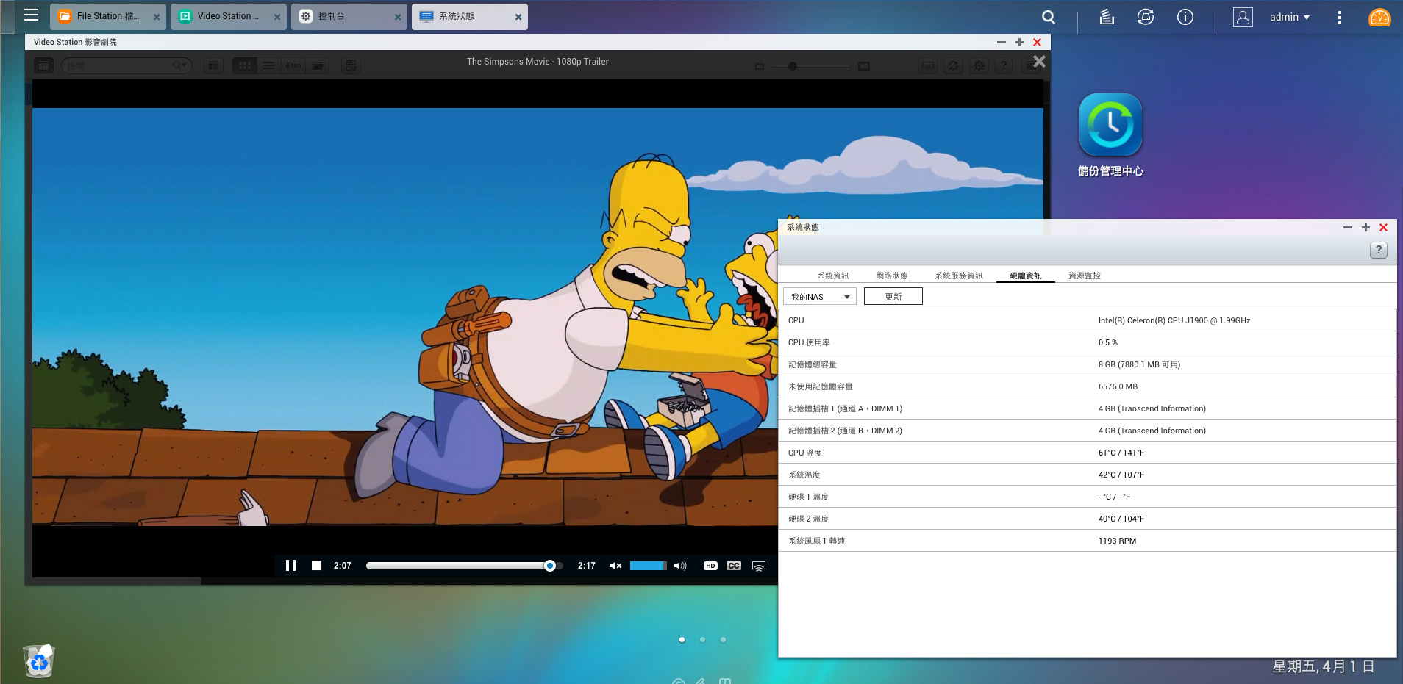This screenshot has width=1403, height=684.
Task: Open Video Station help question icon
Action: [1004, 65]
